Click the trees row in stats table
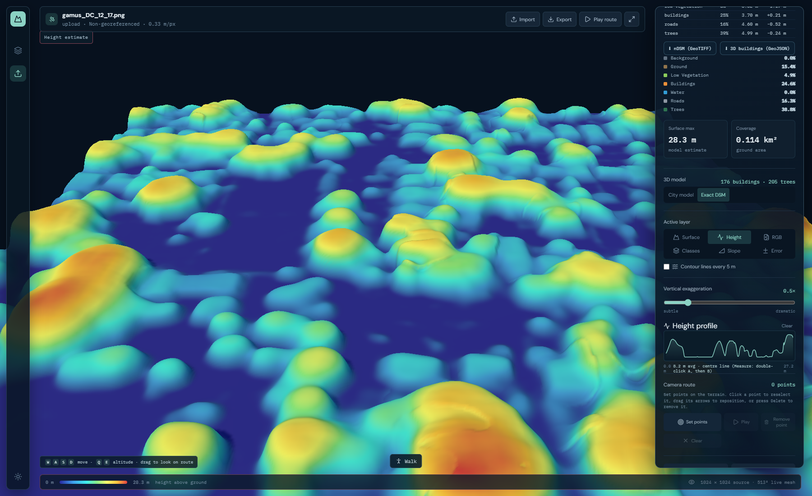Screen dimensions: 812x496 point(729,33)
